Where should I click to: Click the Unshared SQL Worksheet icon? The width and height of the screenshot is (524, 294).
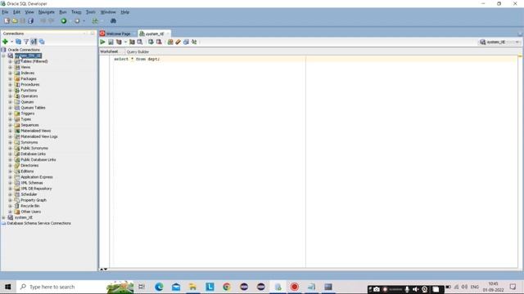coord(170,42)
